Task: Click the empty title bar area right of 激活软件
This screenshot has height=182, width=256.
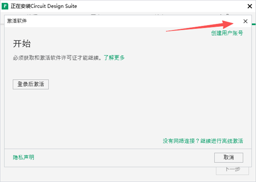Action: click(128, 21)
